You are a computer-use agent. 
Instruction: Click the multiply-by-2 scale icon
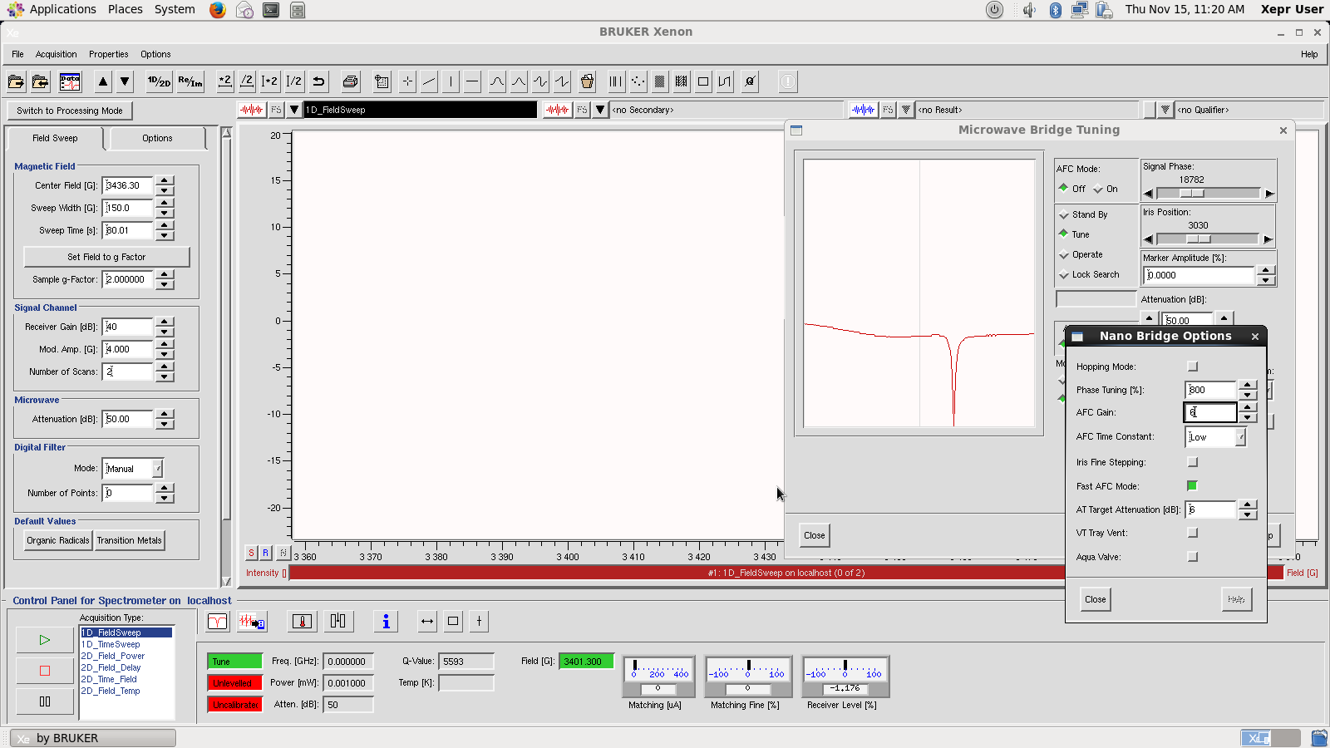[x=224, y=81]
